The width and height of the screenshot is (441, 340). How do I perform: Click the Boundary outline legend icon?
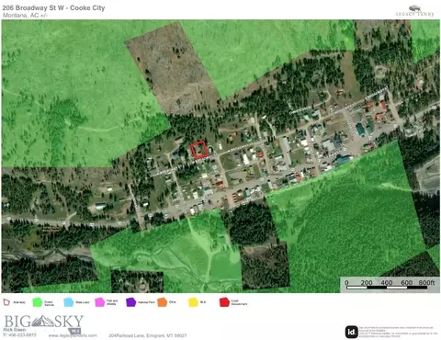pyautogui.click(x=6, y=302)
